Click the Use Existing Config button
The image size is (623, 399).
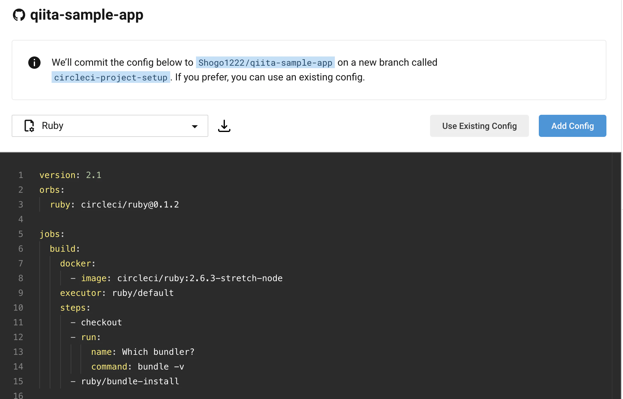pos(479,126)
